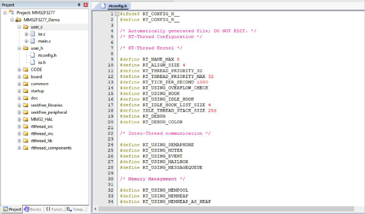Expand the isr.c file node
This screenshot has width=365, height=214.
tap(26, 34)
